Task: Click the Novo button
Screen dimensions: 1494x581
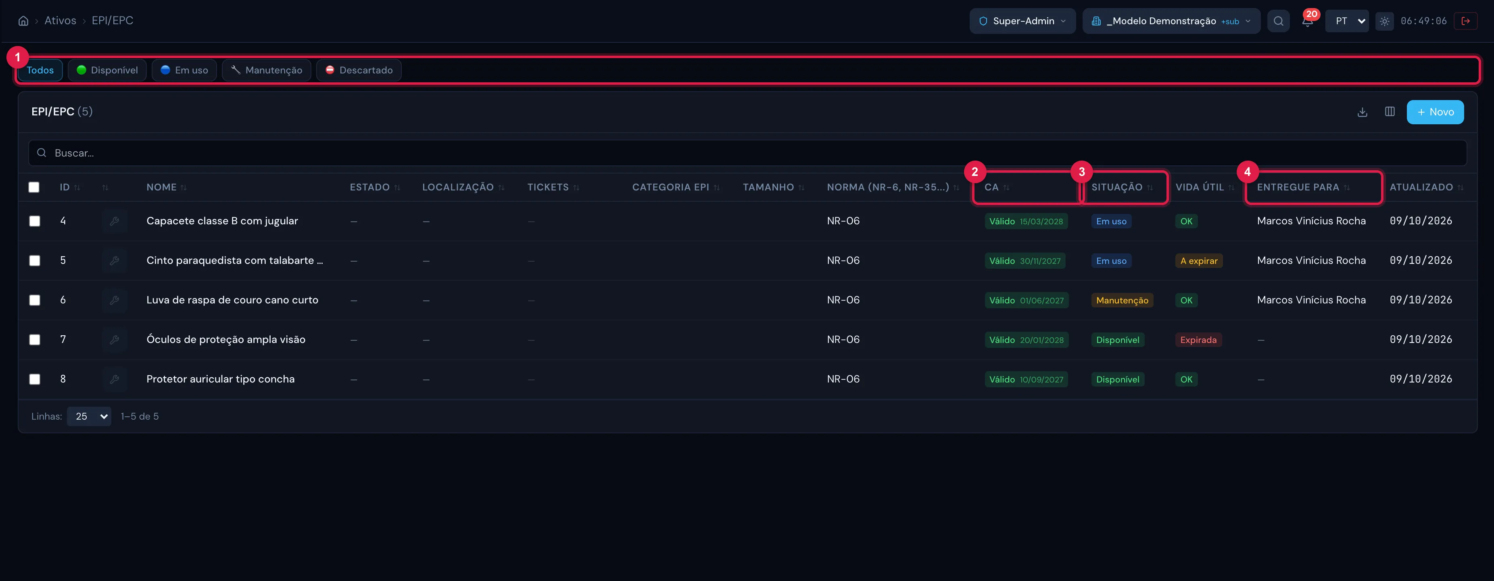Action: tap(1435, 112)
